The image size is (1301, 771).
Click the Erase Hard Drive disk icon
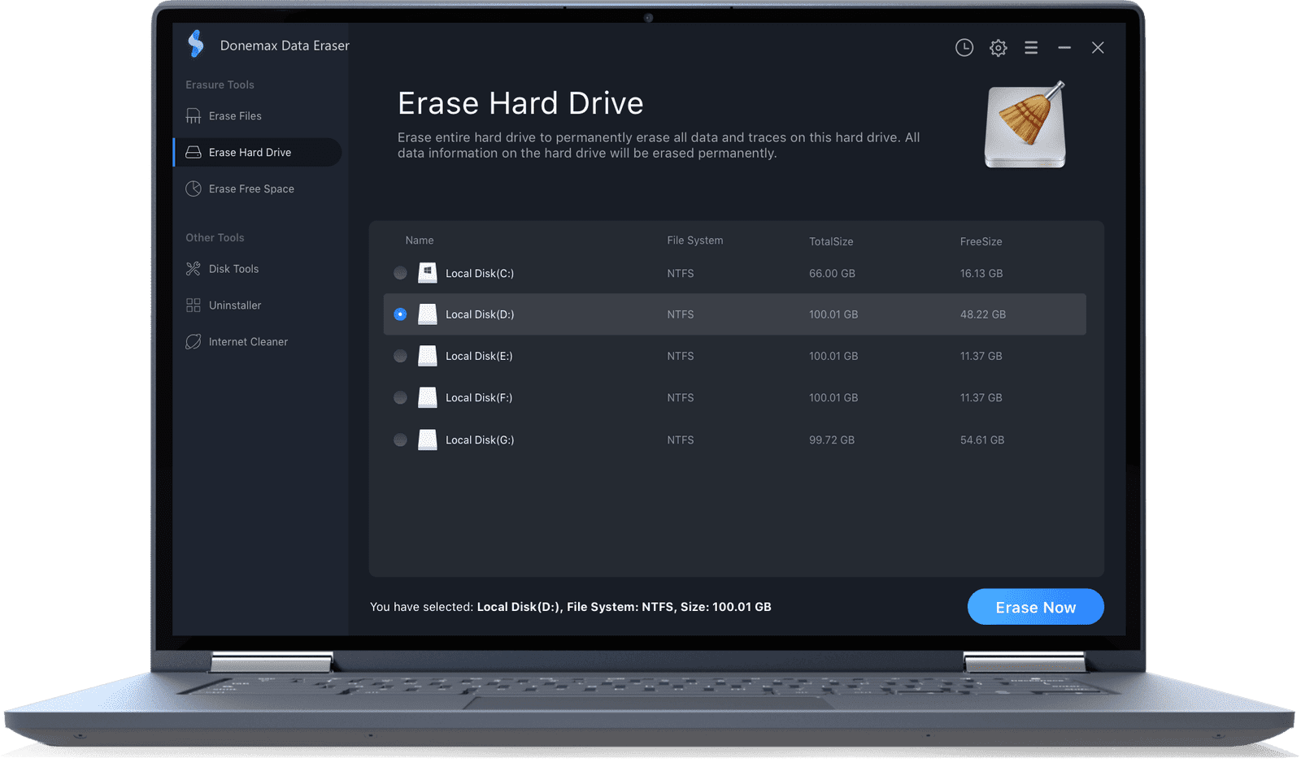coord(193,152)
